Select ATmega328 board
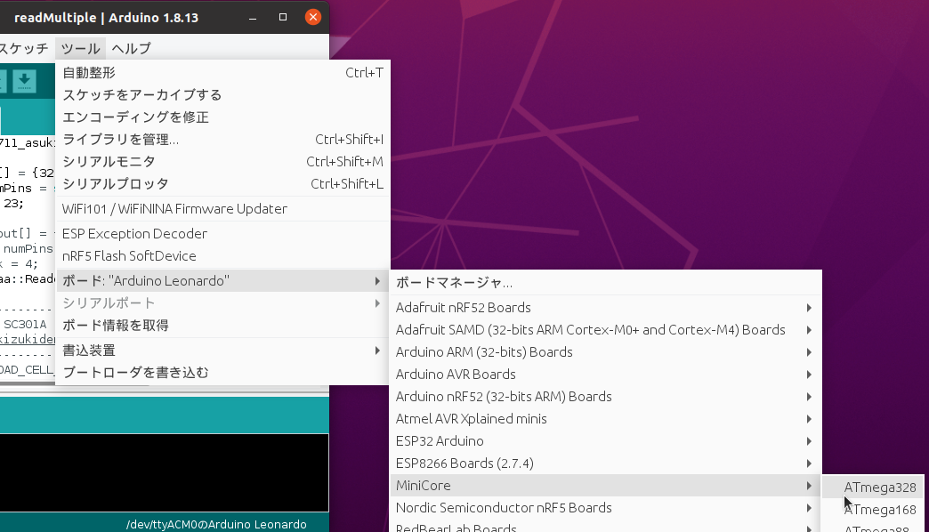This screenshot has width=929, height=532. [x=873, y=487]
